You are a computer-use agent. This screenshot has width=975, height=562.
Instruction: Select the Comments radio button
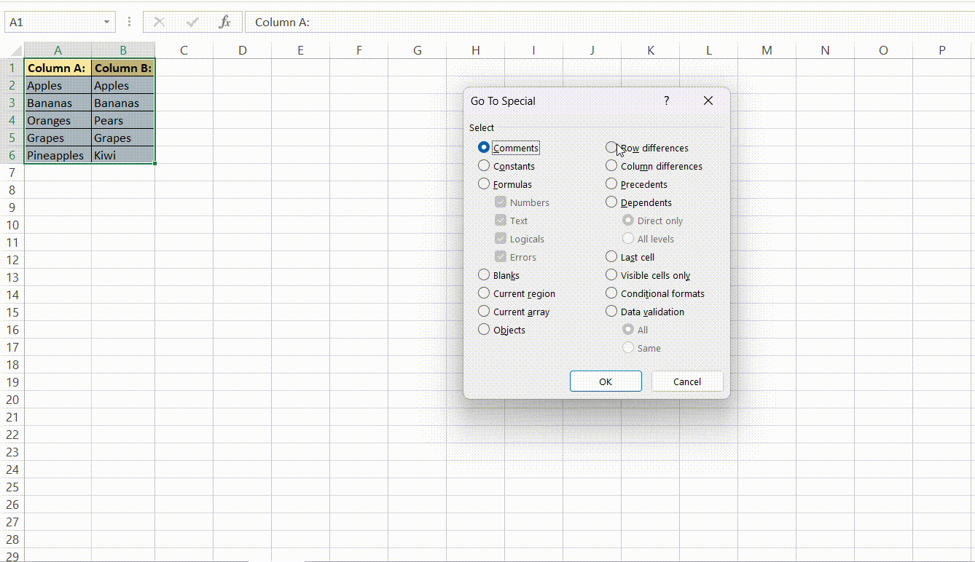484,147
